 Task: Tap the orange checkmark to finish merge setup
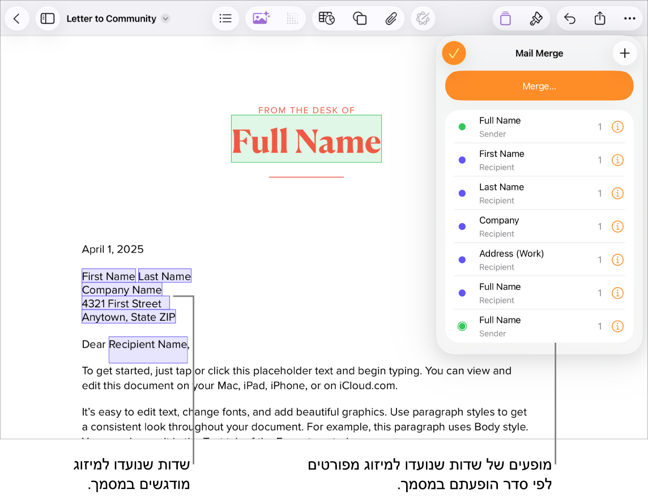click(454, 53)
